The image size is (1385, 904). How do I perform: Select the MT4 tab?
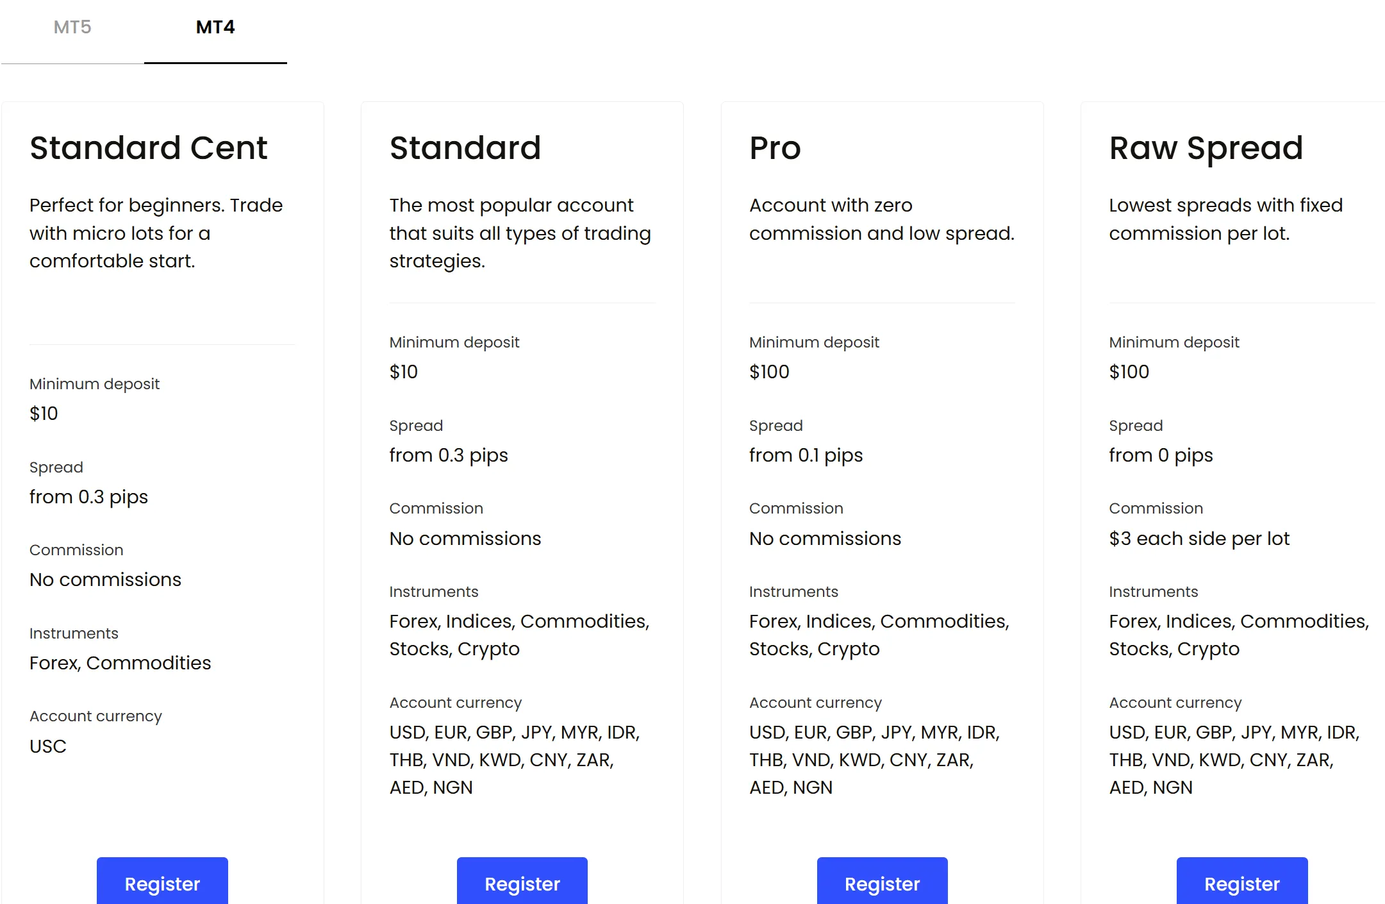(215, 27)
